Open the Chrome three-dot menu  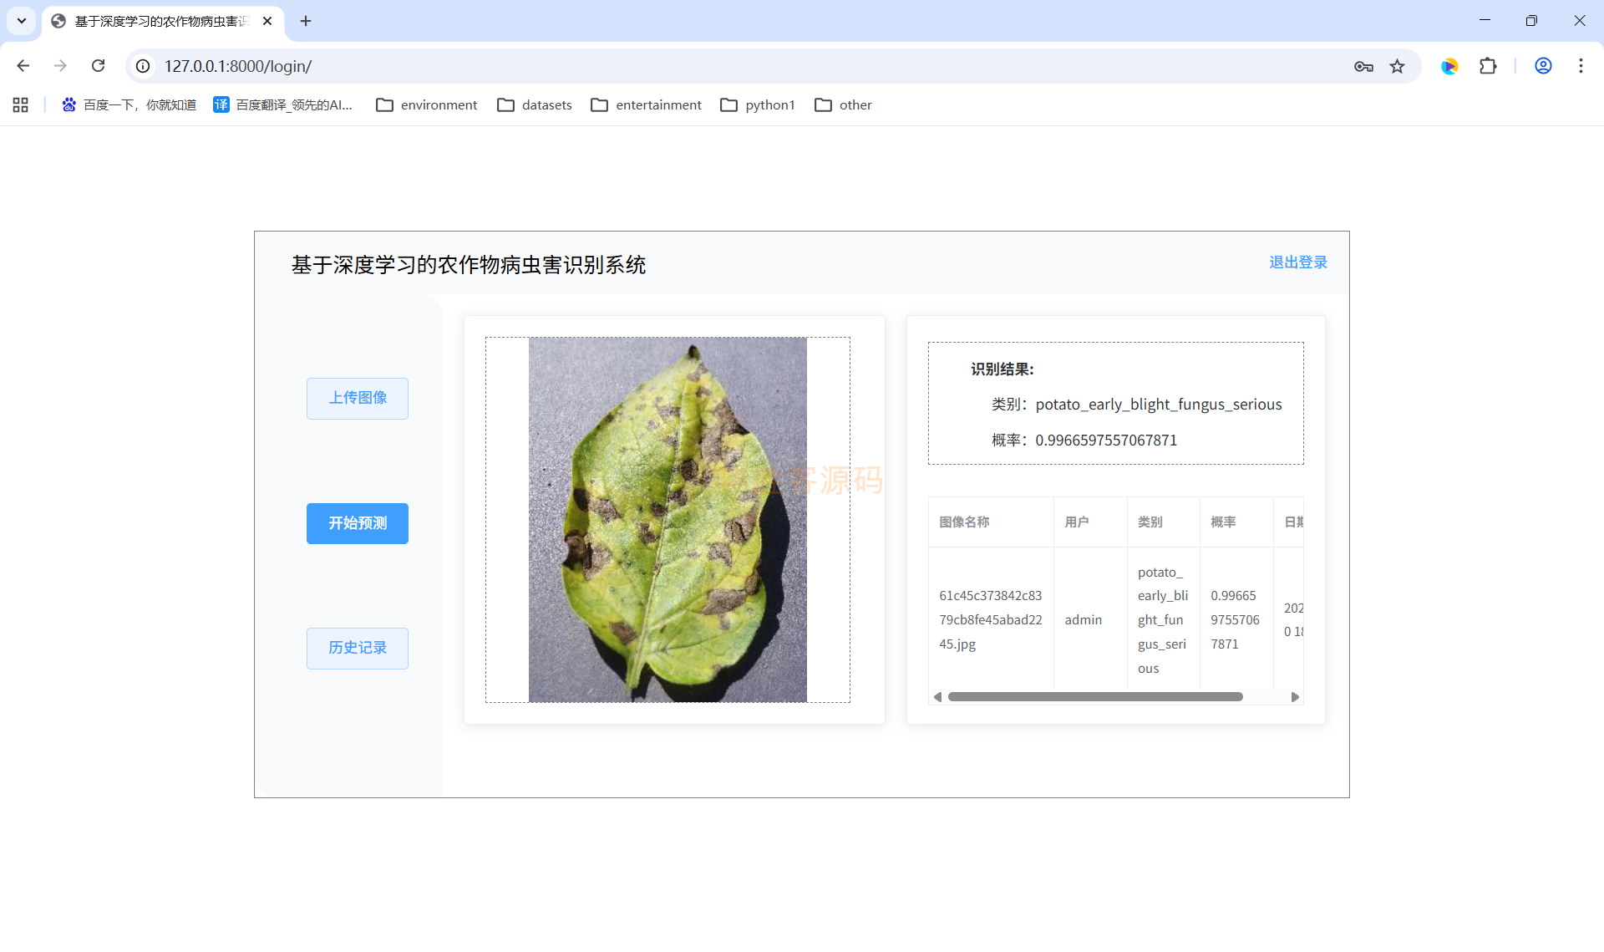tap(1581, 66)
